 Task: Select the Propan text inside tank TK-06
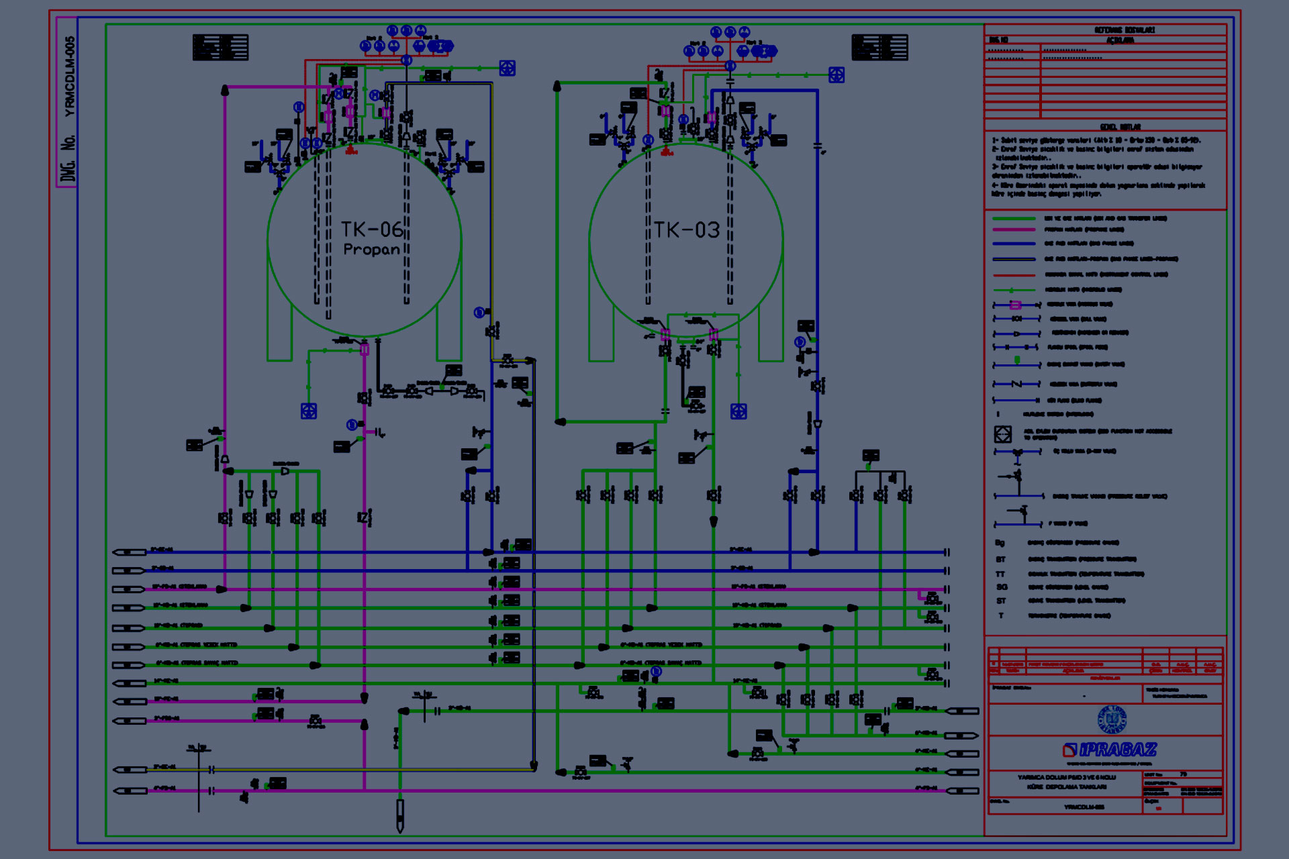[371, 250]
